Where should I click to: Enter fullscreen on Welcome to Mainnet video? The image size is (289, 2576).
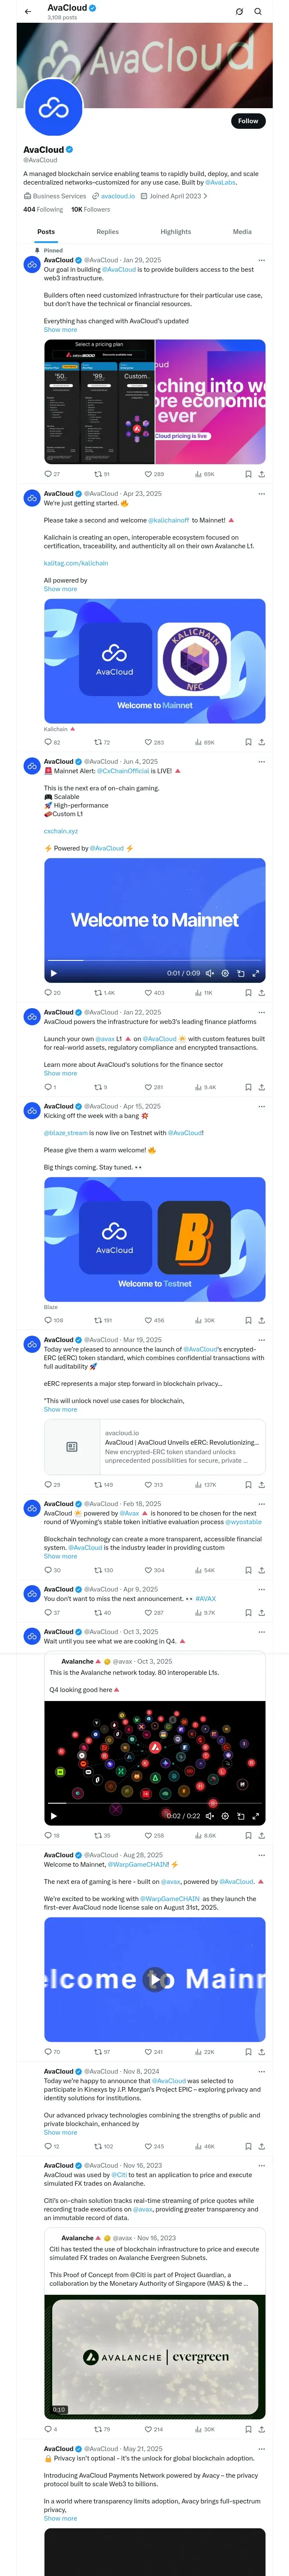[x=256, y=973]
